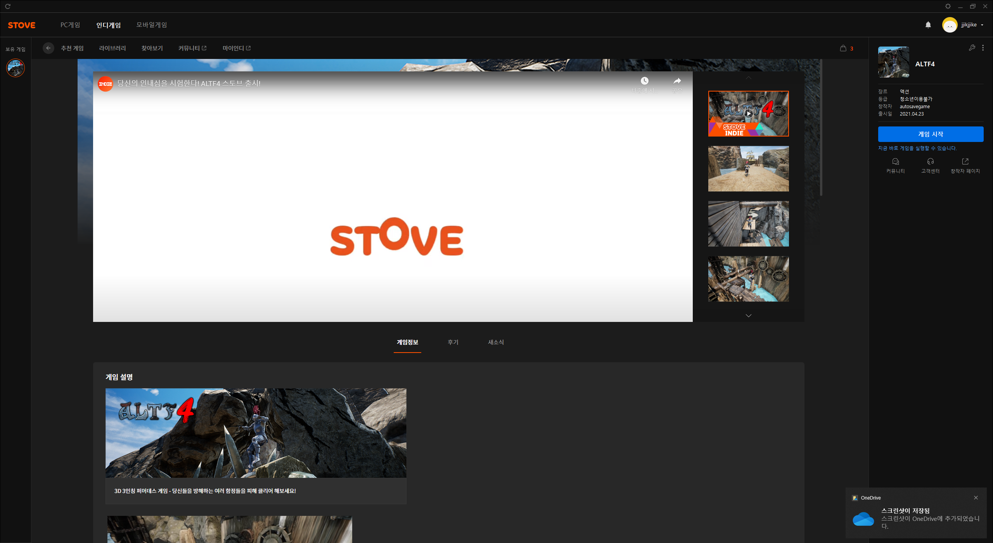Viewport: 993px width, 543px height.
Task: Click the Watch Later clock icon
Action: [x=644, y=81]
